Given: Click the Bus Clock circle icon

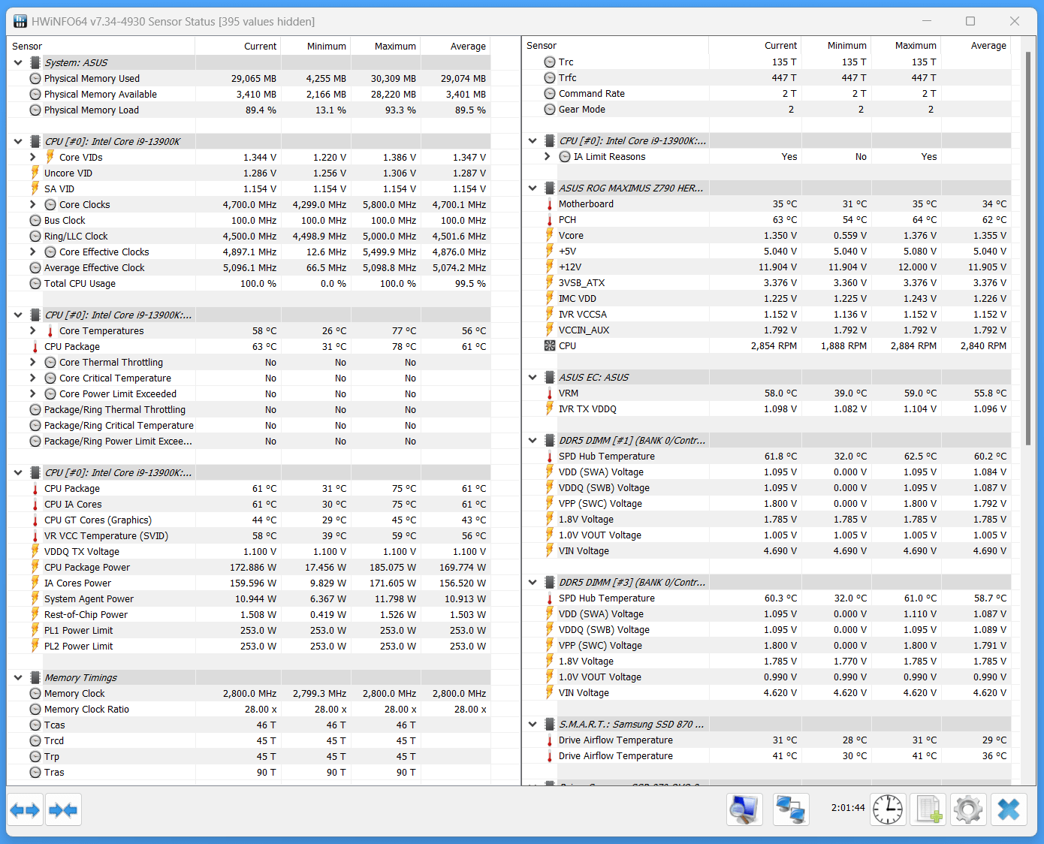Looking at the screenshot, I should pos(35,221).
